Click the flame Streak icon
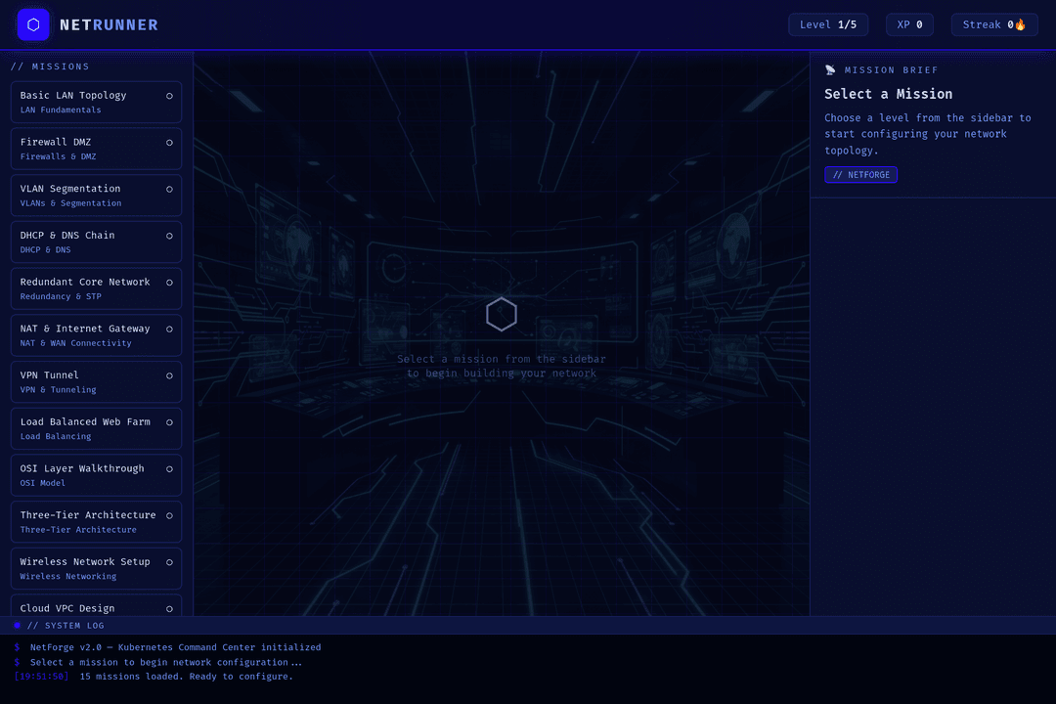The image size is (1056, 704). 1020,24
